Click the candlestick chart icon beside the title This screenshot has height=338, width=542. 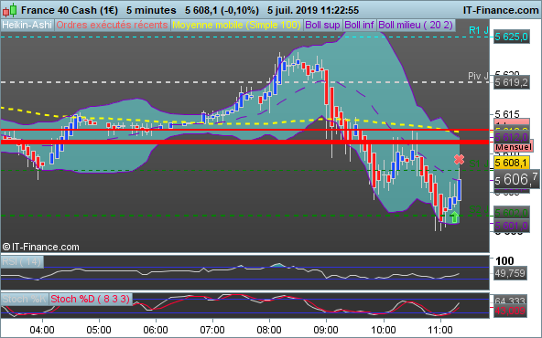9,10
